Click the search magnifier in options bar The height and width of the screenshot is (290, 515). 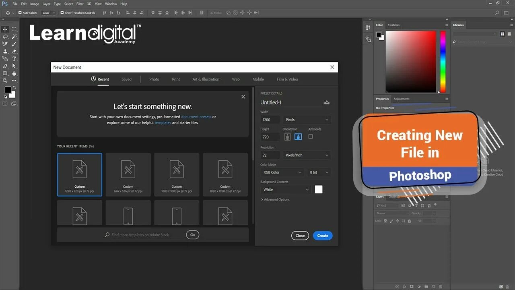click(x=497, y=13)
